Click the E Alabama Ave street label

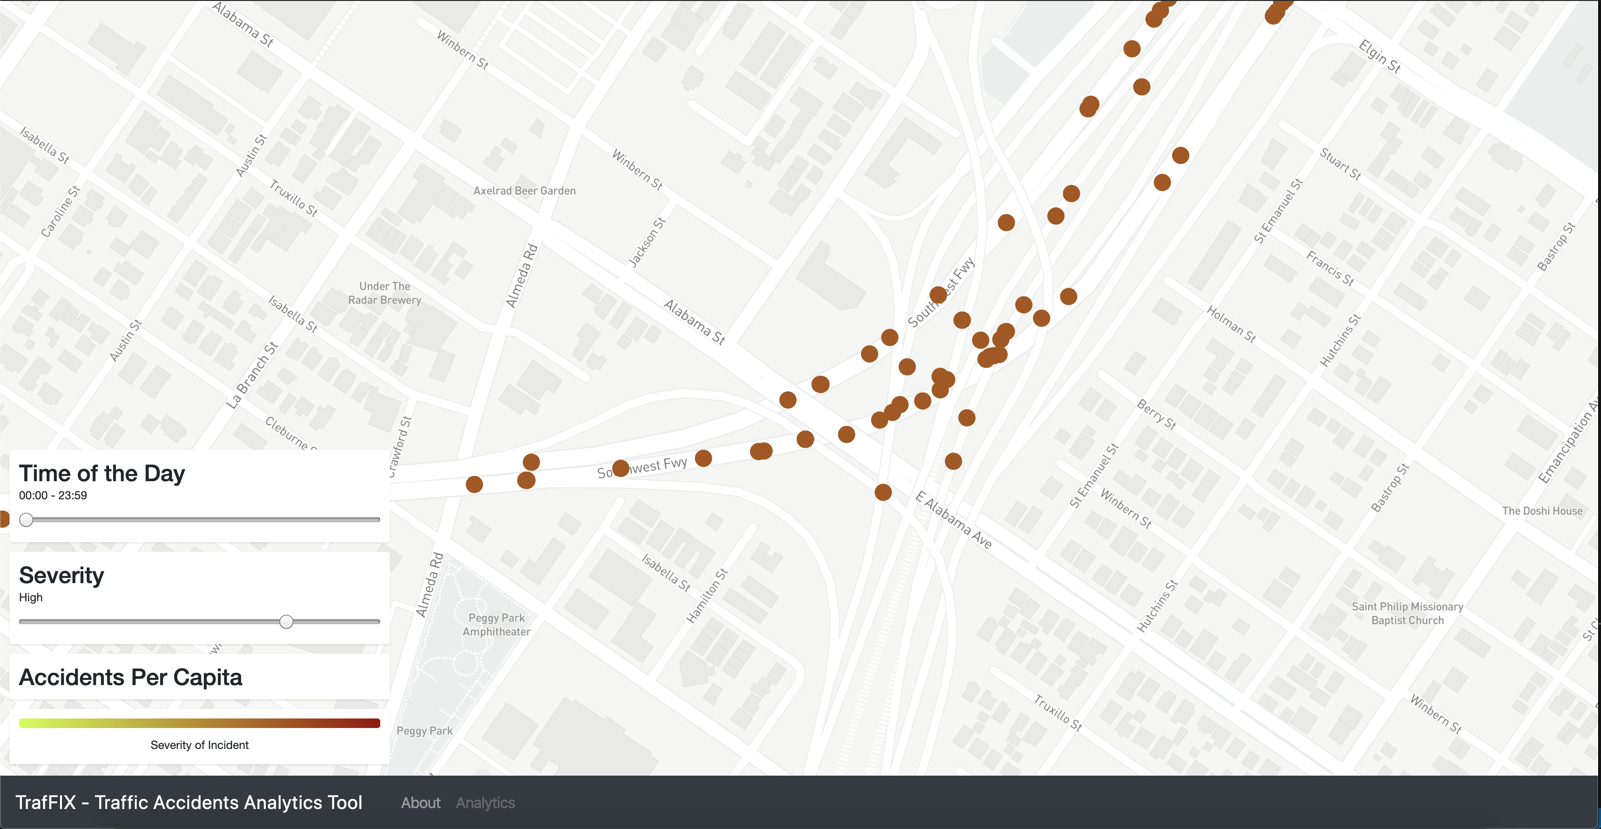click(x=954, y=519)
